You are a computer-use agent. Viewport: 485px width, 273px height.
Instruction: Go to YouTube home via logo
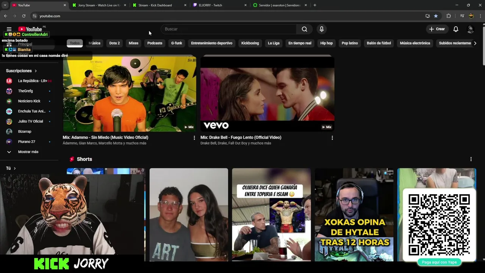coord(30,29)
